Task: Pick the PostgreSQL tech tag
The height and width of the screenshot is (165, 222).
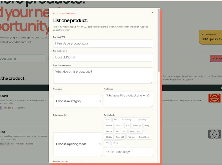Action: coord(135,131)
